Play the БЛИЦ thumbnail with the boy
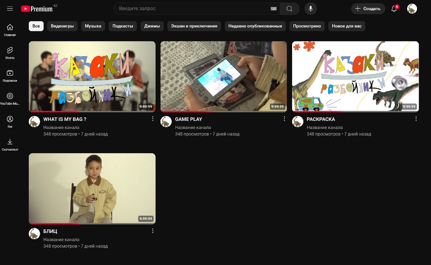Viewport: 431px width, 265px height. point(92,189)
